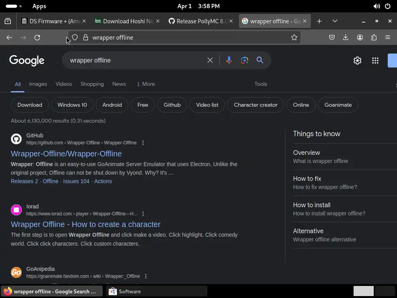Viewport: 397px width, 298px height.
Task: Open the system volume icon
Action: pyautogui.click(x=376, y=6)
